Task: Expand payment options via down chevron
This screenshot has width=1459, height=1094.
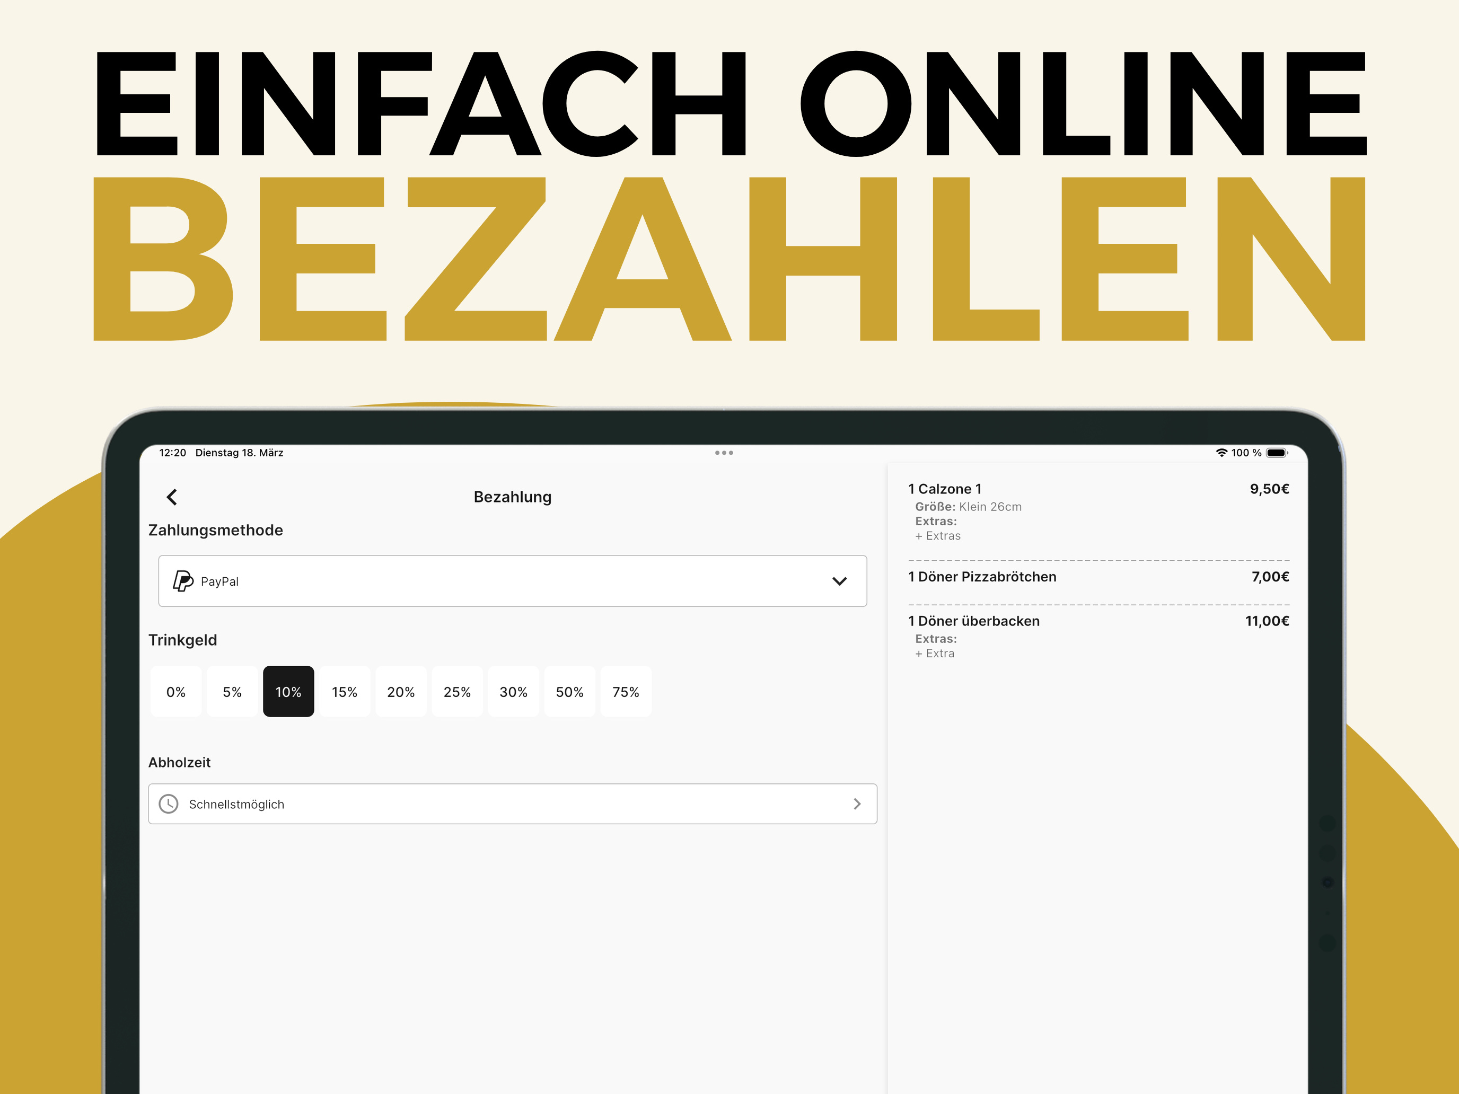Action: (839, 581)
